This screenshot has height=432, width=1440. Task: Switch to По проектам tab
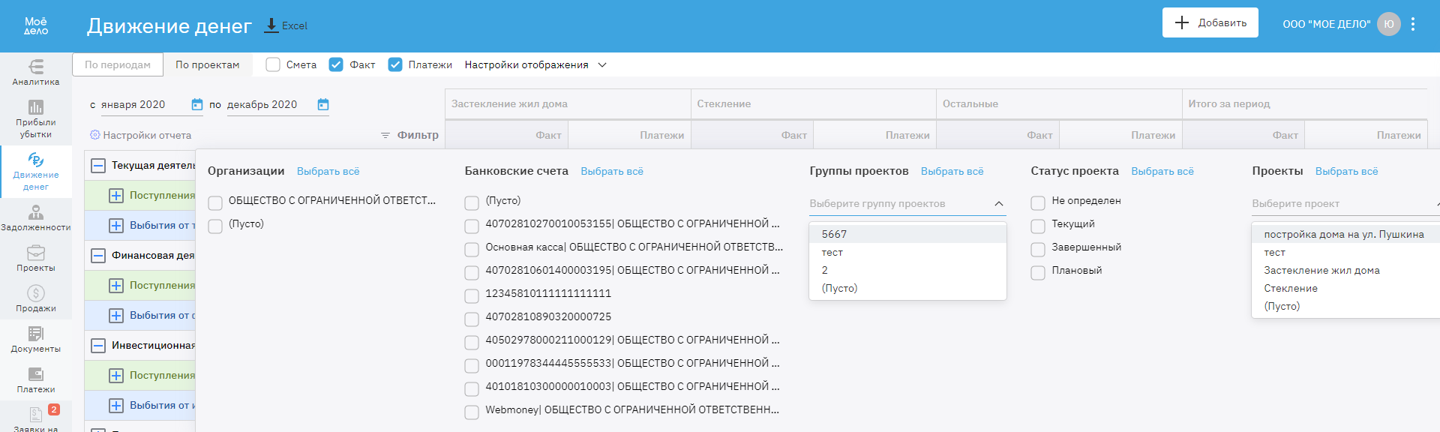[208, 65]
